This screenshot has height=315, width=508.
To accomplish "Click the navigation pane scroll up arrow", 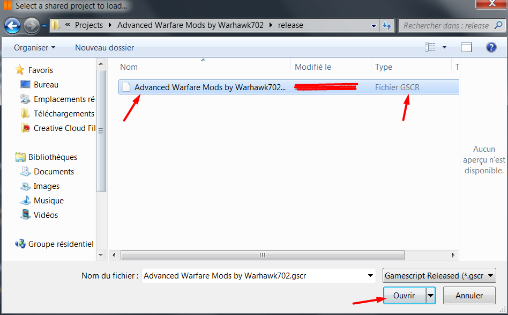I will click(x=101, y=63).
